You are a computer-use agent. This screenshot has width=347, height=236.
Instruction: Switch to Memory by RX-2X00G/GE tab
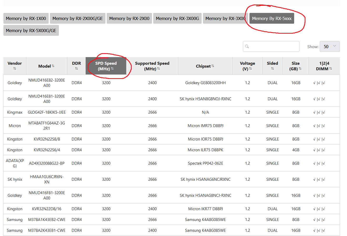78,18
